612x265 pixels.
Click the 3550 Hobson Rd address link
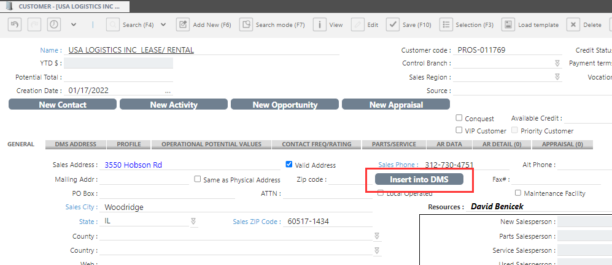133,165
